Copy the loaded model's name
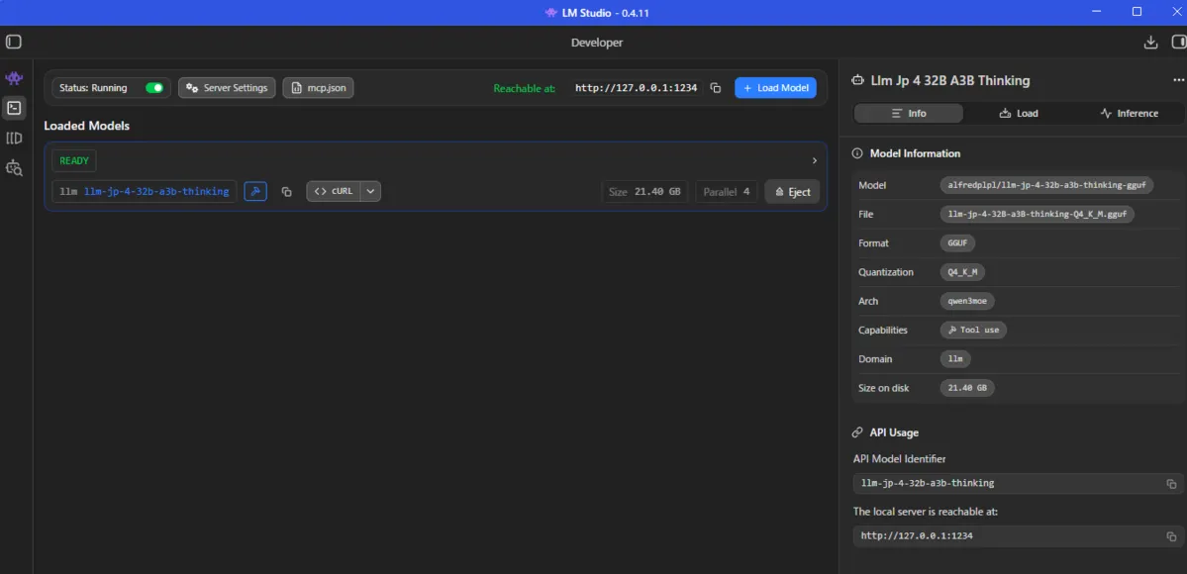 pyautogui.click(x=287, y=192)
